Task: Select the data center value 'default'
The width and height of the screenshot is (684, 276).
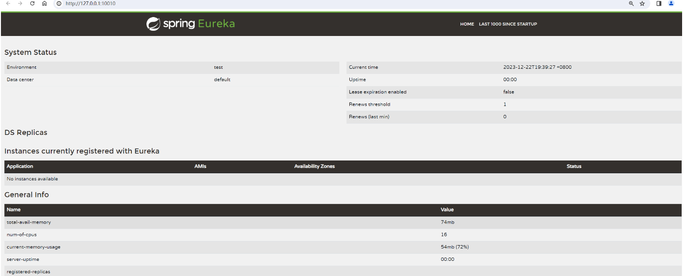Action: (x=222, y=80)
